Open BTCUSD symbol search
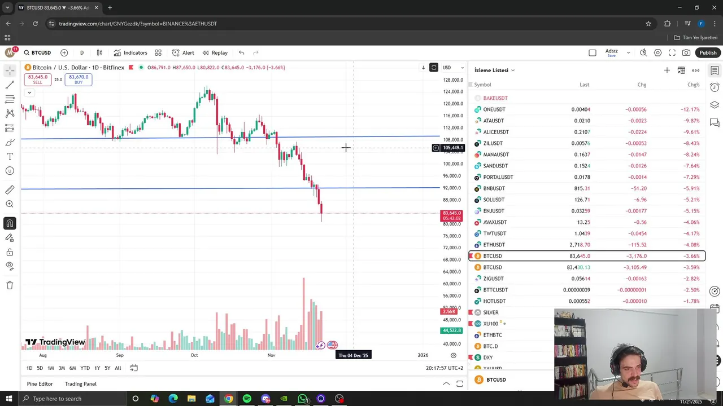This screenshot has width=723, height=406. point(37,52)
